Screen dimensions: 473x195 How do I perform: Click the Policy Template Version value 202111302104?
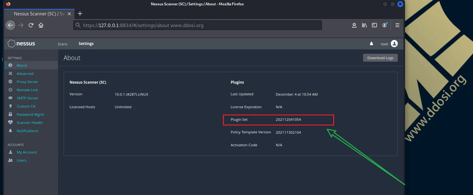coord(288,132)
